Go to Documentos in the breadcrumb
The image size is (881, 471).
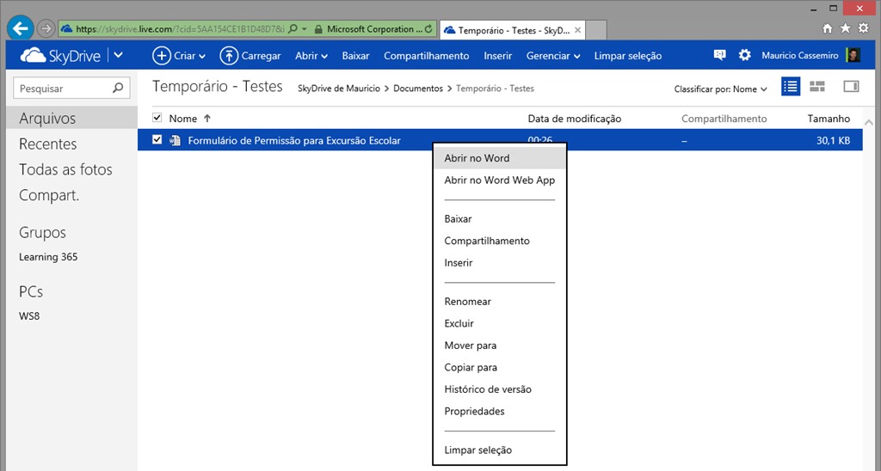click(x=418, y=89)
